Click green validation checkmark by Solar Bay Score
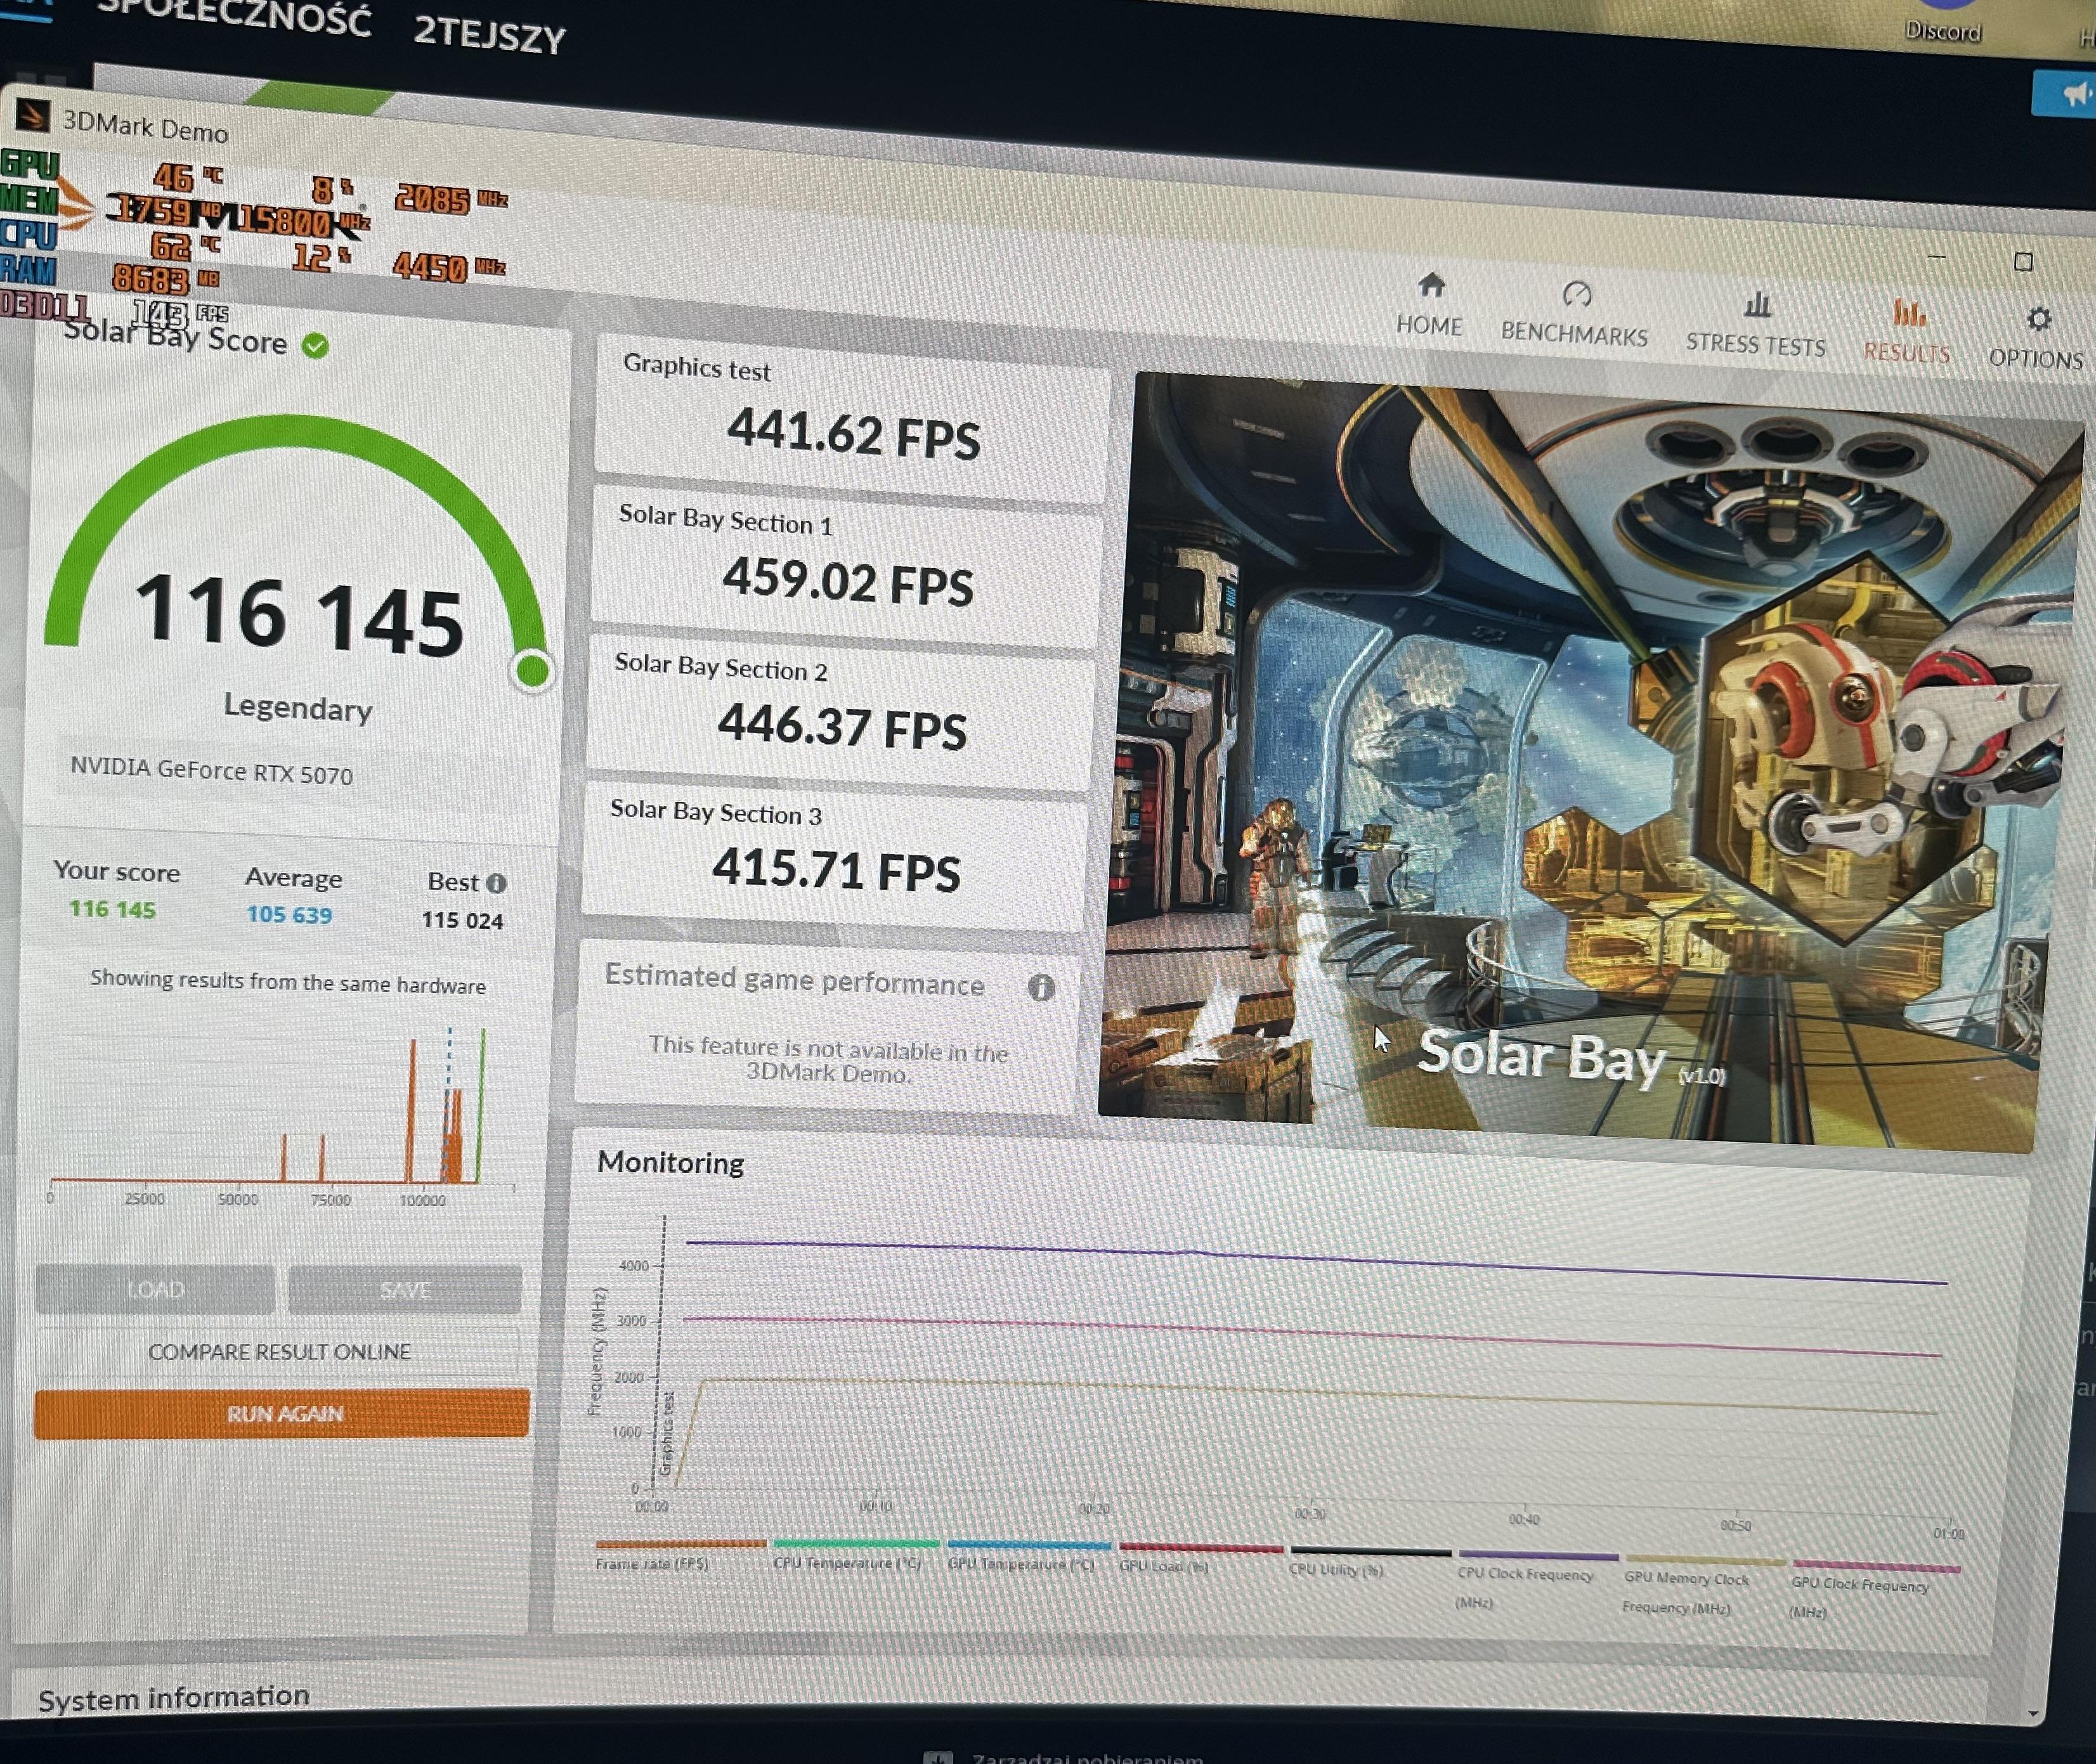This screenshot has width=2096, height=1764. click(315, 346)
